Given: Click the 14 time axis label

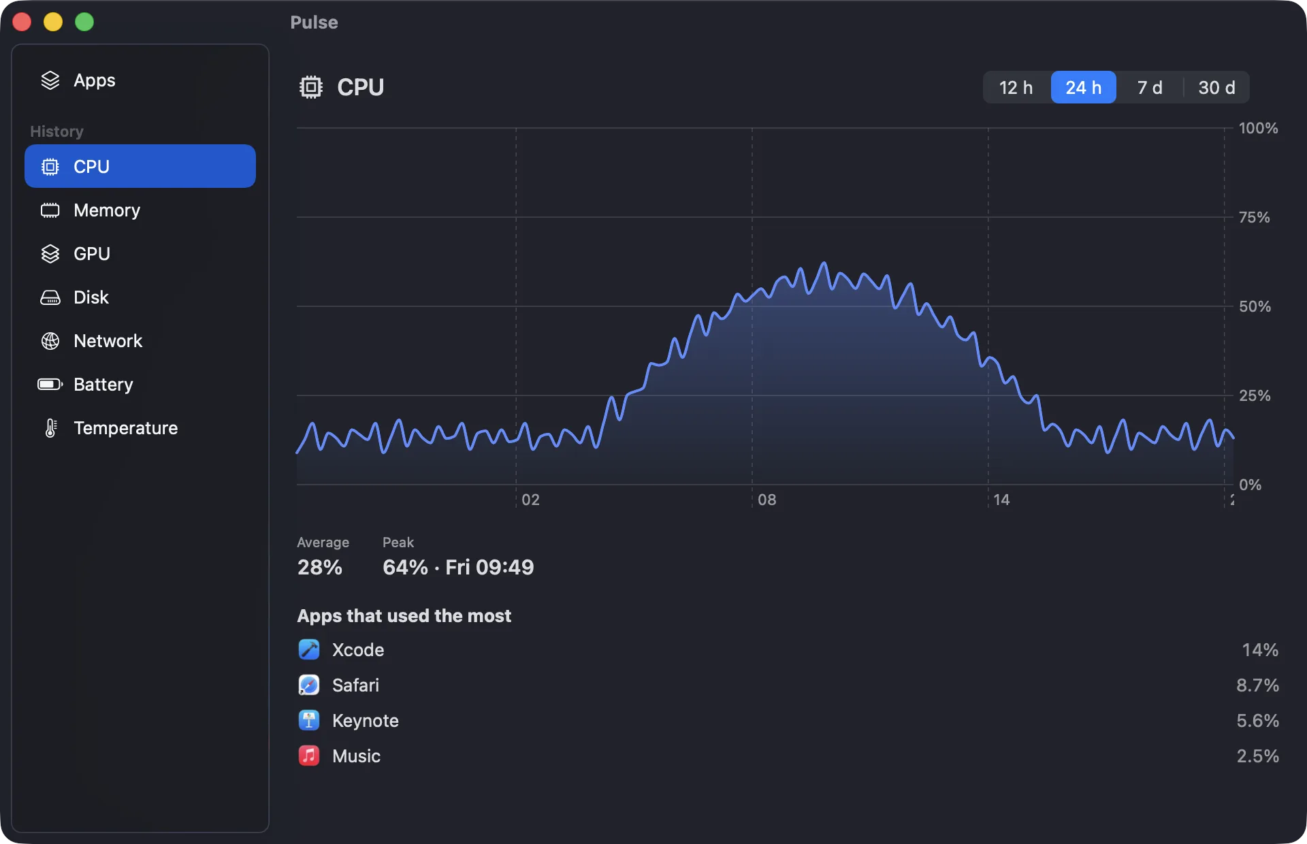Looking at the screenshot, I should 1001,500.
